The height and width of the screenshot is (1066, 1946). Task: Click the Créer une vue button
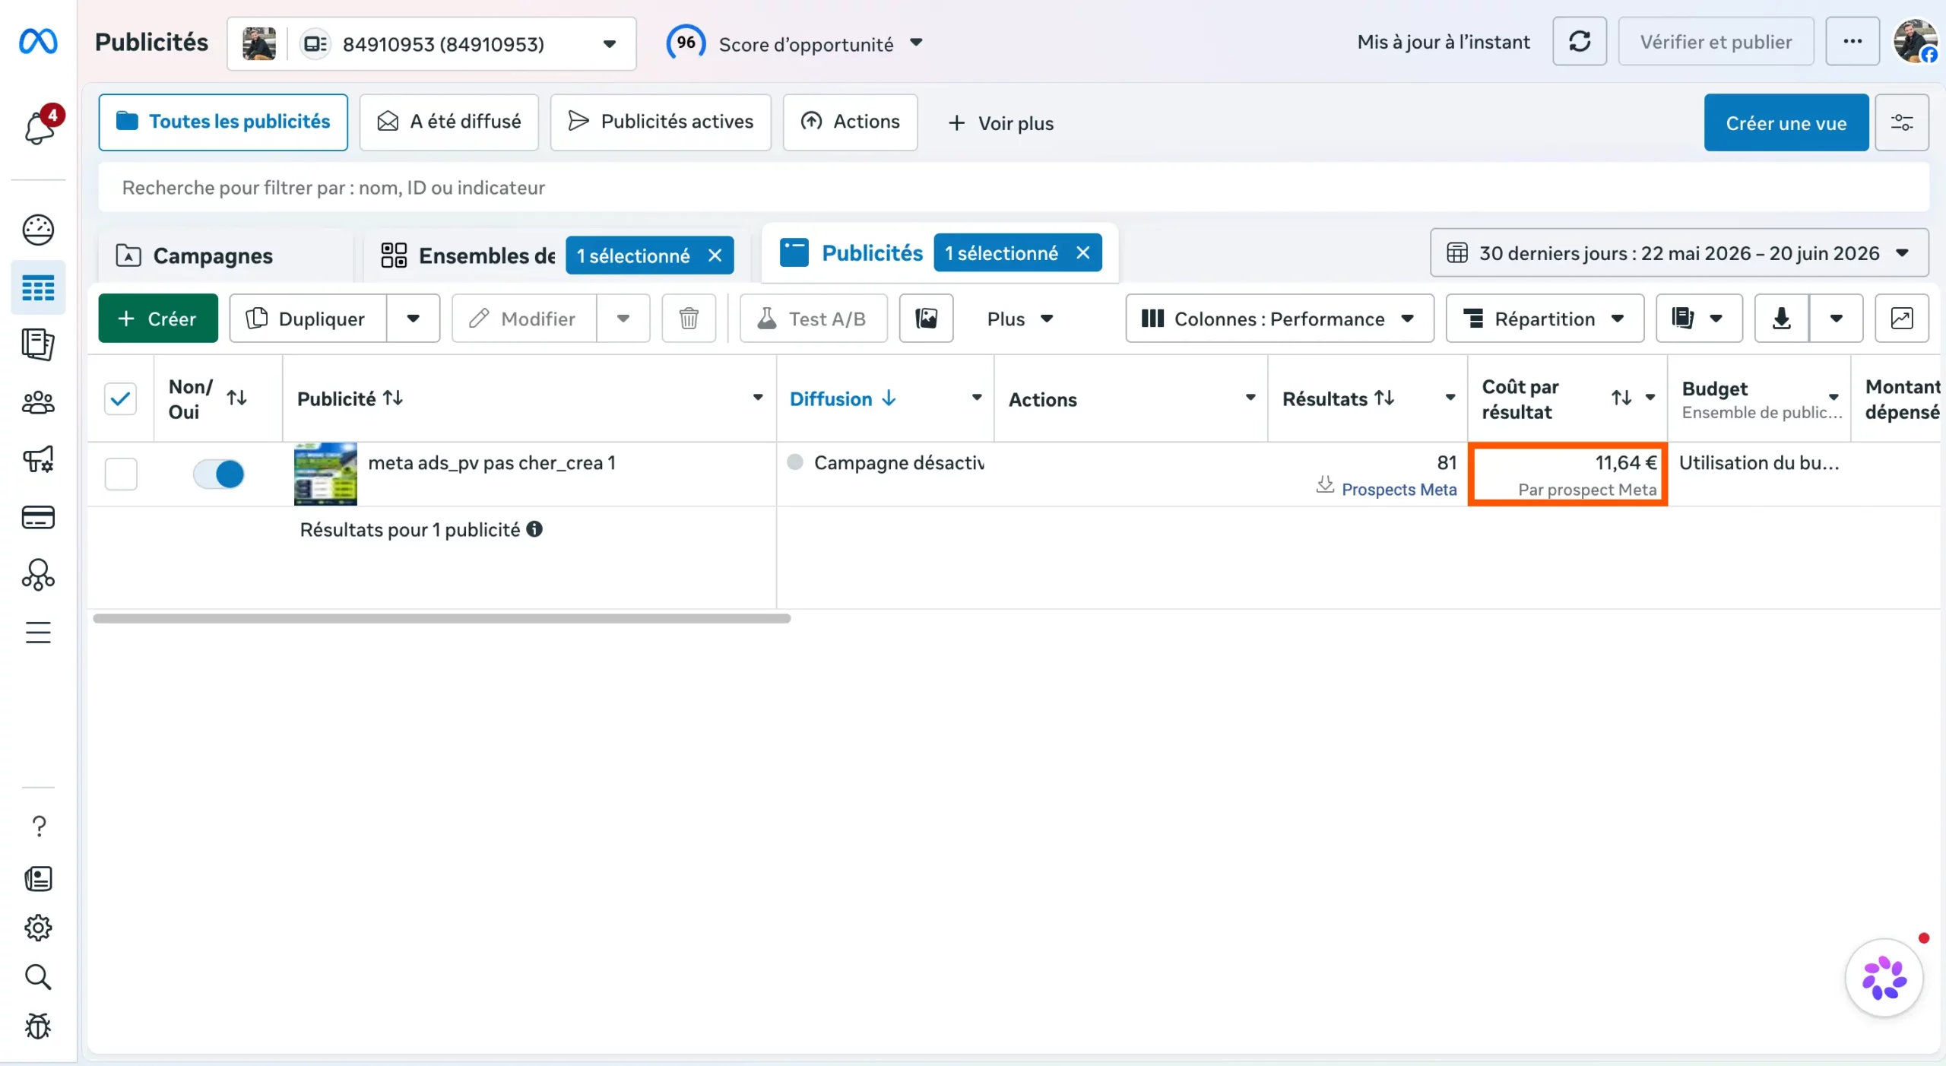point(1786,122)
